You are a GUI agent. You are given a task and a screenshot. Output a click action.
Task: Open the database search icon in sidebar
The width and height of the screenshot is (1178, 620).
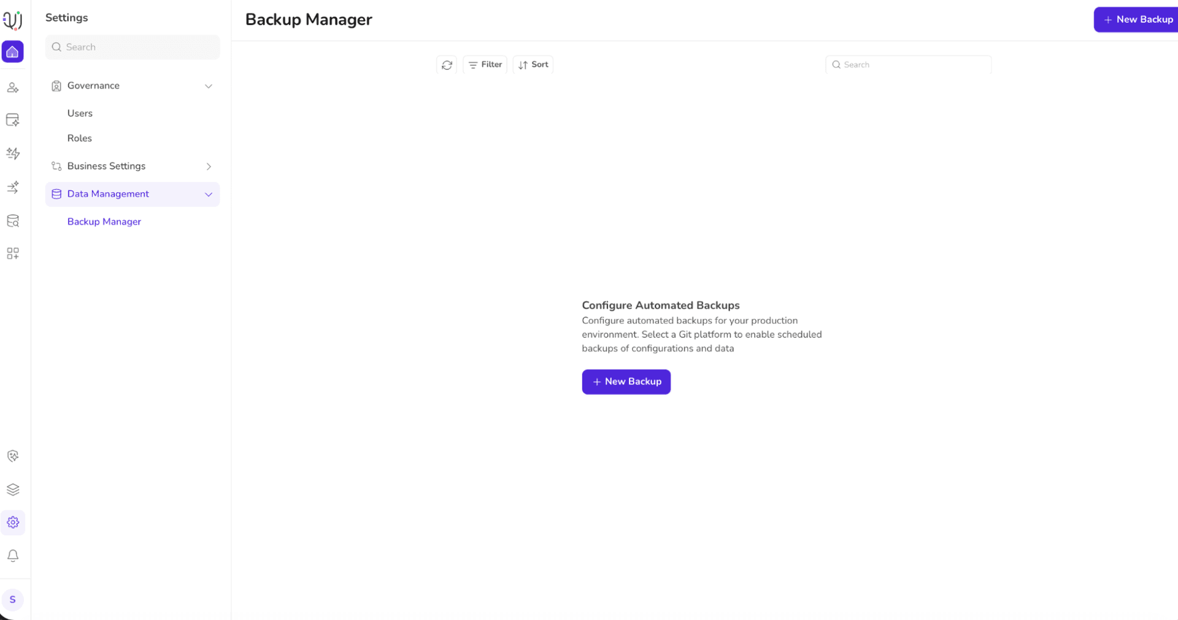(x=12, y=221)
